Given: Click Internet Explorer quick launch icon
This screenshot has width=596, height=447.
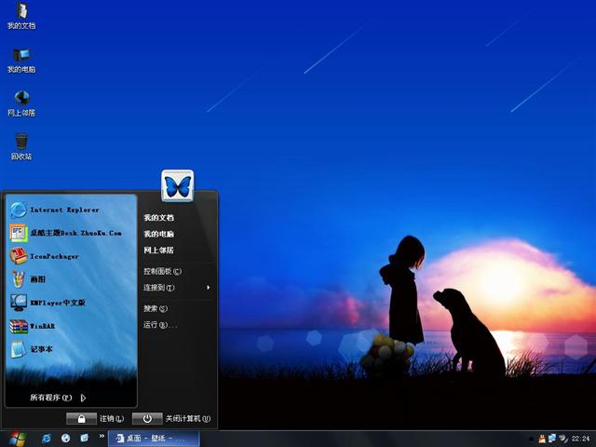Looking at the screenshot, I should click(x=47, y=439).
